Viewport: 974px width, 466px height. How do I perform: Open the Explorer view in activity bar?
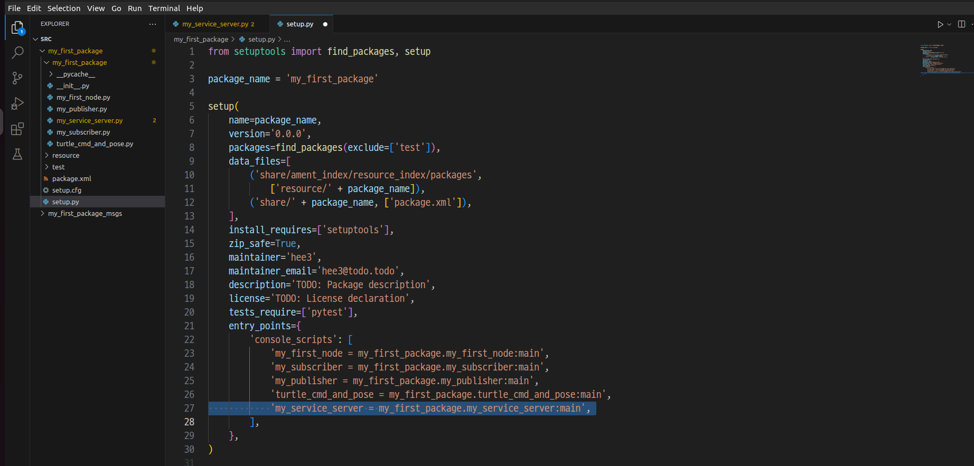click(17, 27)
